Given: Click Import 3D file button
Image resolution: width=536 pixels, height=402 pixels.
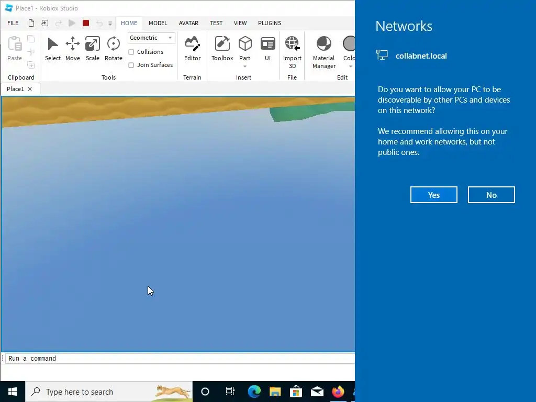Looking at the screenshot, I should pyautogui.click(x=292, y=53).
